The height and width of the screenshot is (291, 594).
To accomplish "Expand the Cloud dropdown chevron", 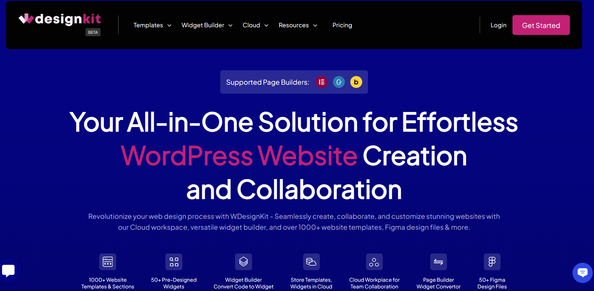I will [266, 26].
